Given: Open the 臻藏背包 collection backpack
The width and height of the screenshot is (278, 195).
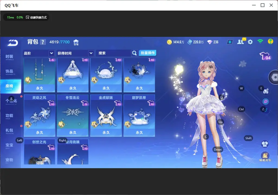Looking at the screenshot, I should tap(265, 157).
